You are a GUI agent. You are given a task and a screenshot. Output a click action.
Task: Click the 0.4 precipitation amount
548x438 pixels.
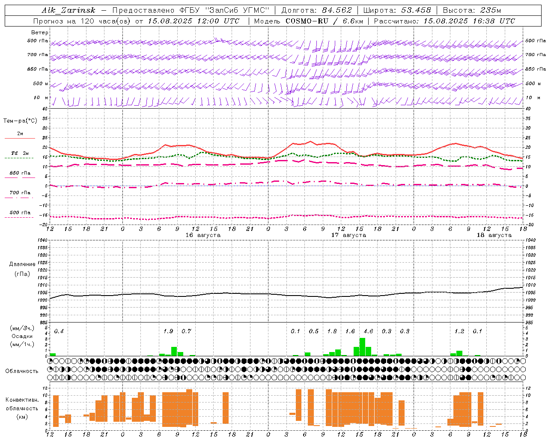coord(59,331)
